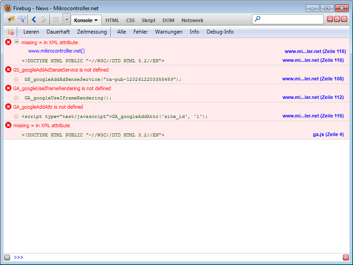Open the Zeile 108 source link

(313, 79)
